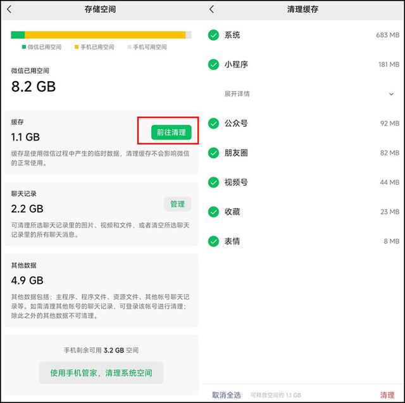Image resolution: width=405 pixels, height=403 pixels.
Task: Uncheck the 系统 cache checkbox
Action: click(x=213, y=35)
